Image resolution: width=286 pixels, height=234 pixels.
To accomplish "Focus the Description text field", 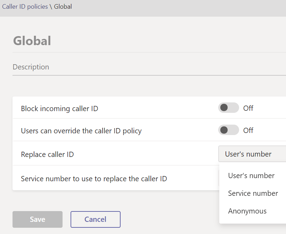I will [139, 67].
